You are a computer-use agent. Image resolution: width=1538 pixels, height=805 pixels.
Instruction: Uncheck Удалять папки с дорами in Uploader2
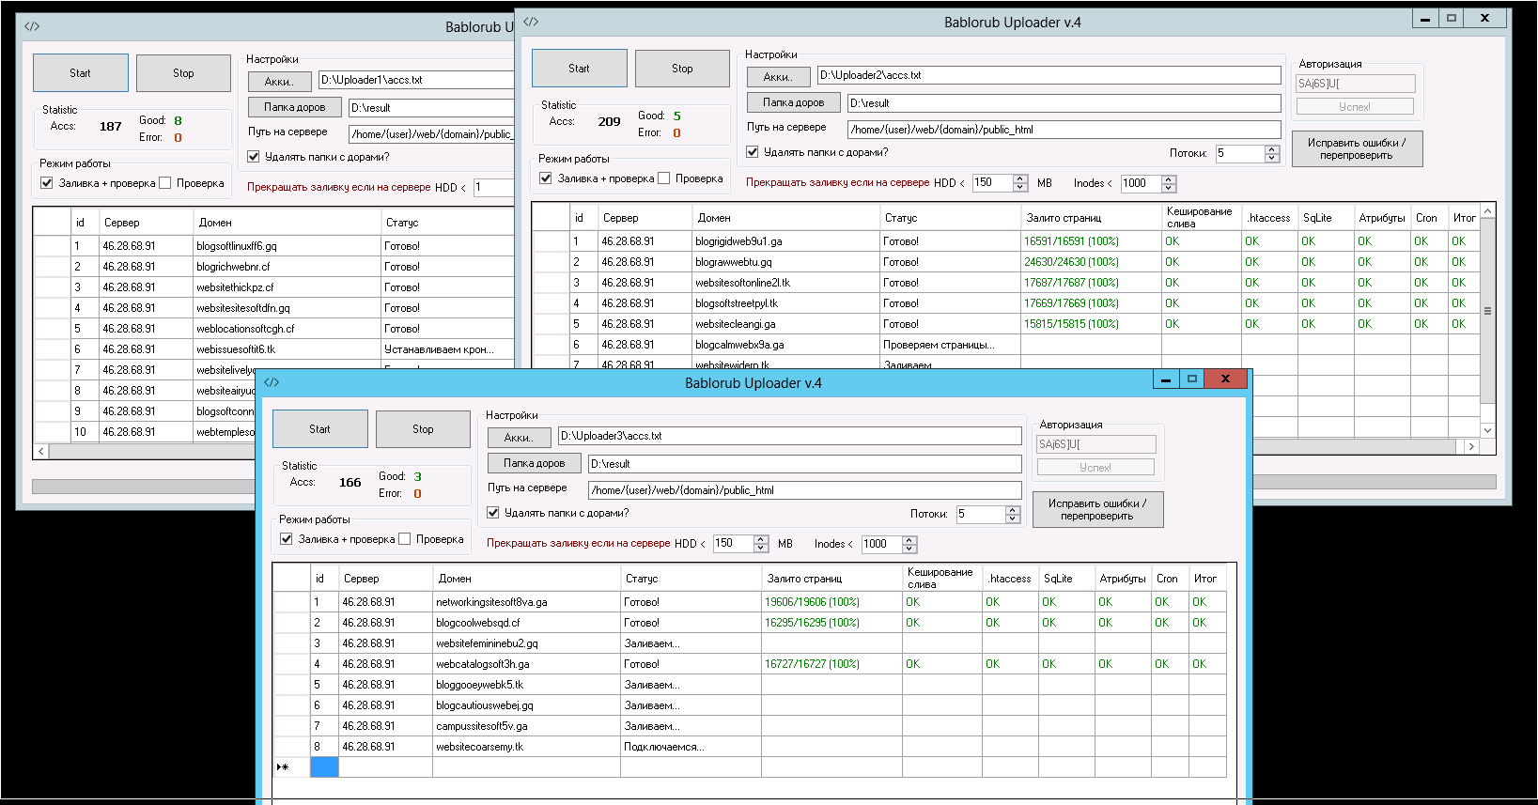tap(753, 152)
